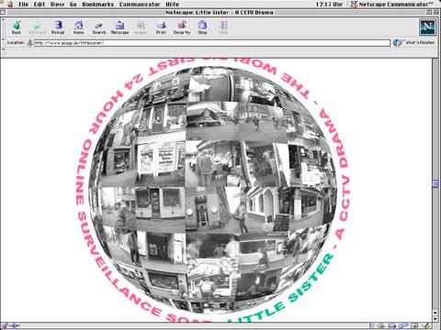Open the What's Related dropdown
The height and width of the screenshot is (330, 441).
tap(414, 42)
